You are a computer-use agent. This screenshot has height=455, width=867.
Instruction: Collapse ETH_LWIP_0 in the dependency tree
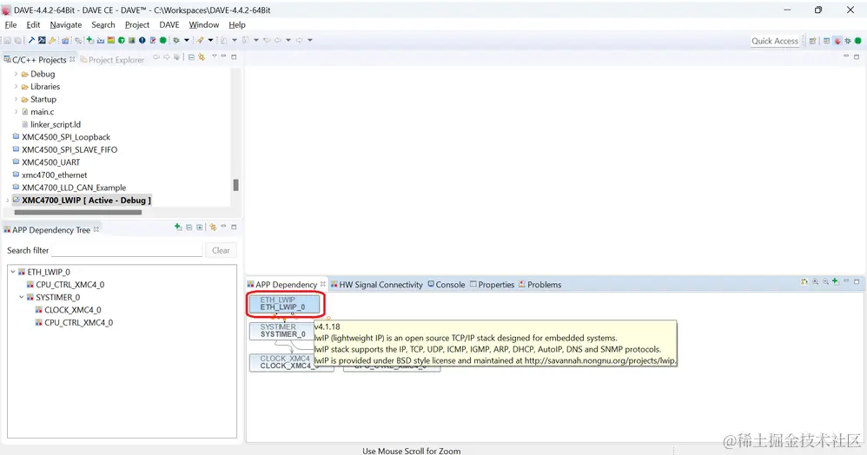pos(13,272)
